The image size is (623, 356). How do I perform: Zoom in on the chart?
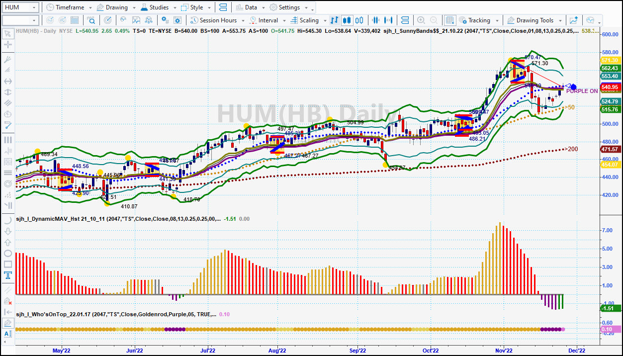point(421,20)
